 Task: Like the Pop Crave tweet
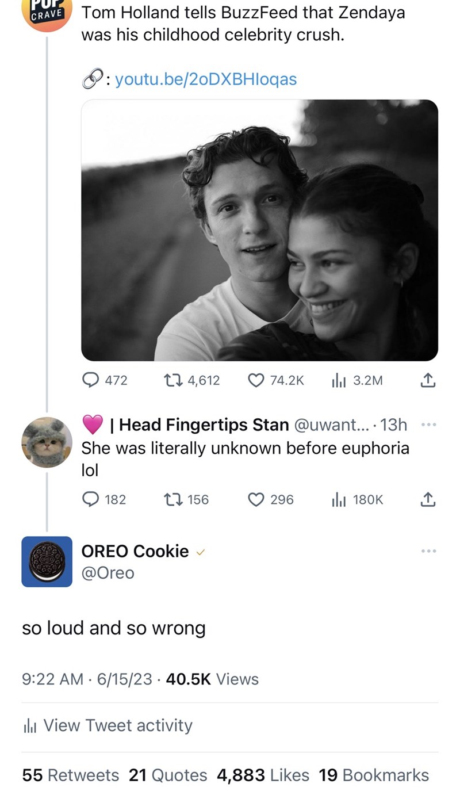pos(256,380)
